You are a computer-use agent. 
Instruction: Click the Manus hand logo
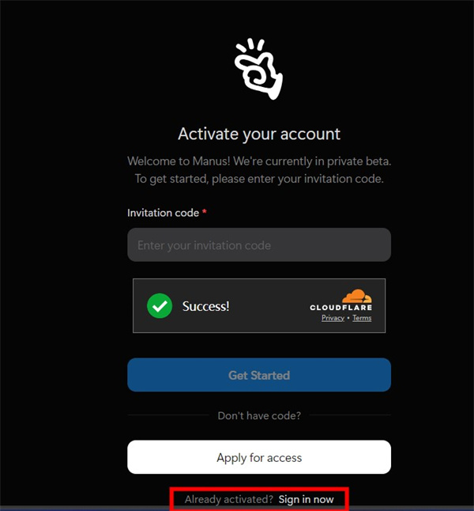(259, 69)
